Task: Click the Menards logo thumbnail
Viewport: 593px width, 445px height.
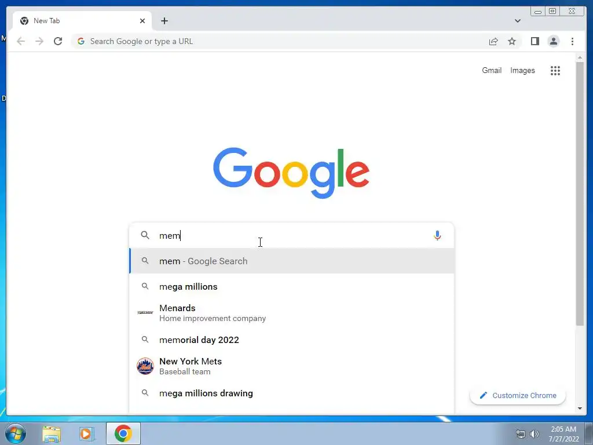Action: pos(145,312)
